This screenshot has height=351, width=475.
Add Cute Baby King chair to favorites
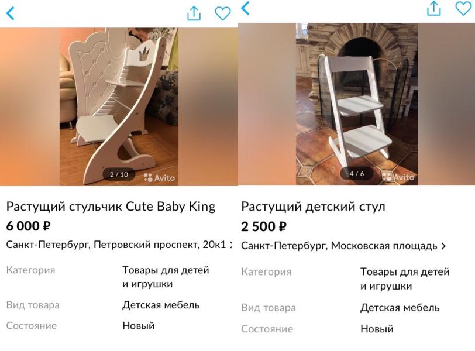click(x=223, y=13)
